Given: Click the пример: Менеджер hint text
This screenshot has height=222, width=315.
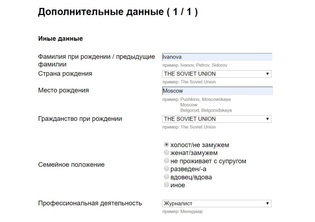Looking at the screenshot, I should [x=183, y=212].
